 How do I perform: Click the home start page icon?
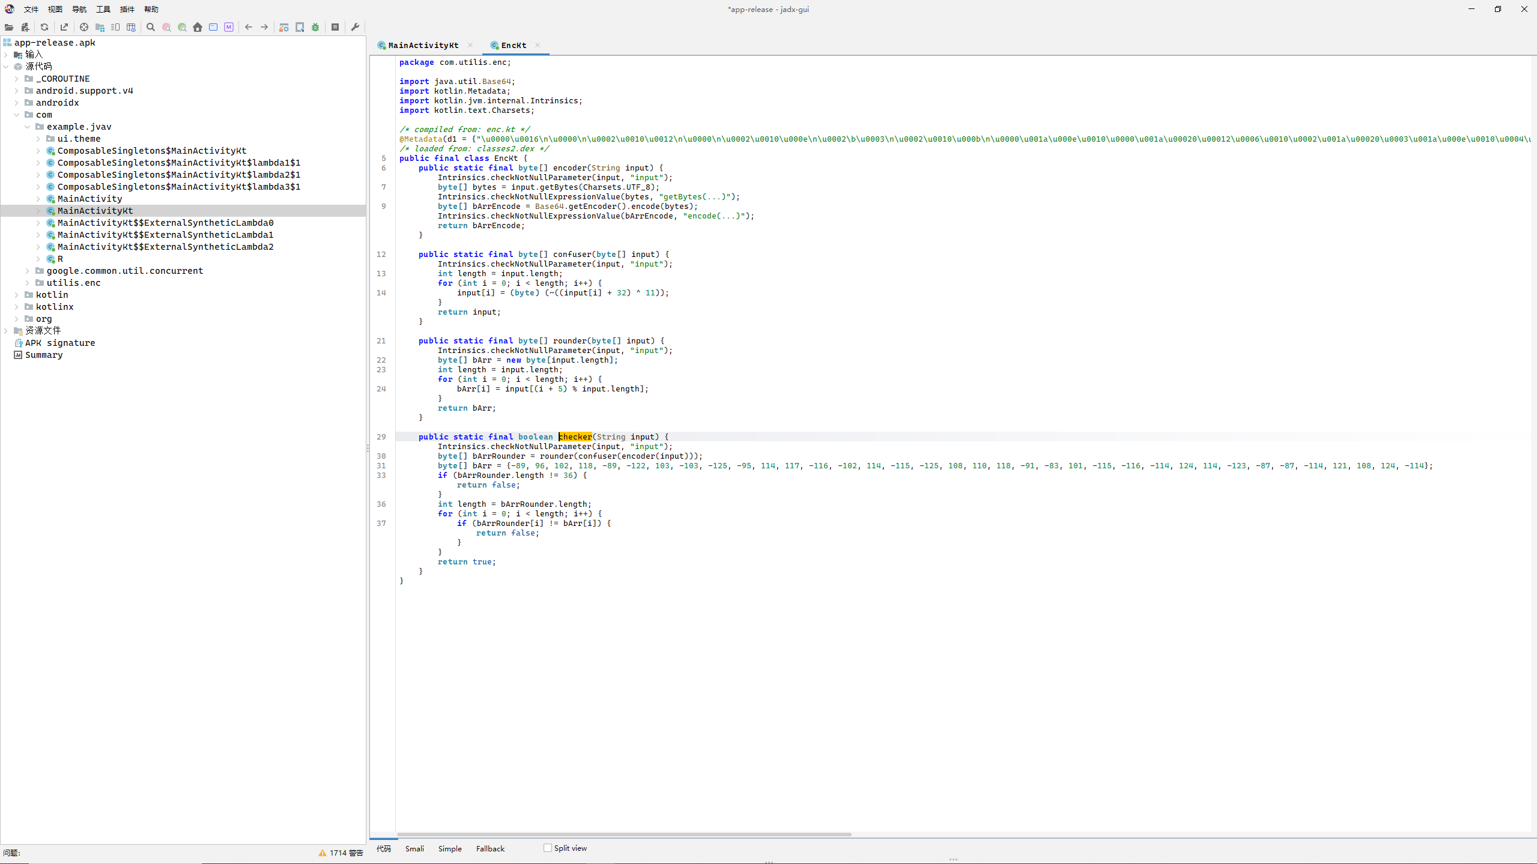198,27
